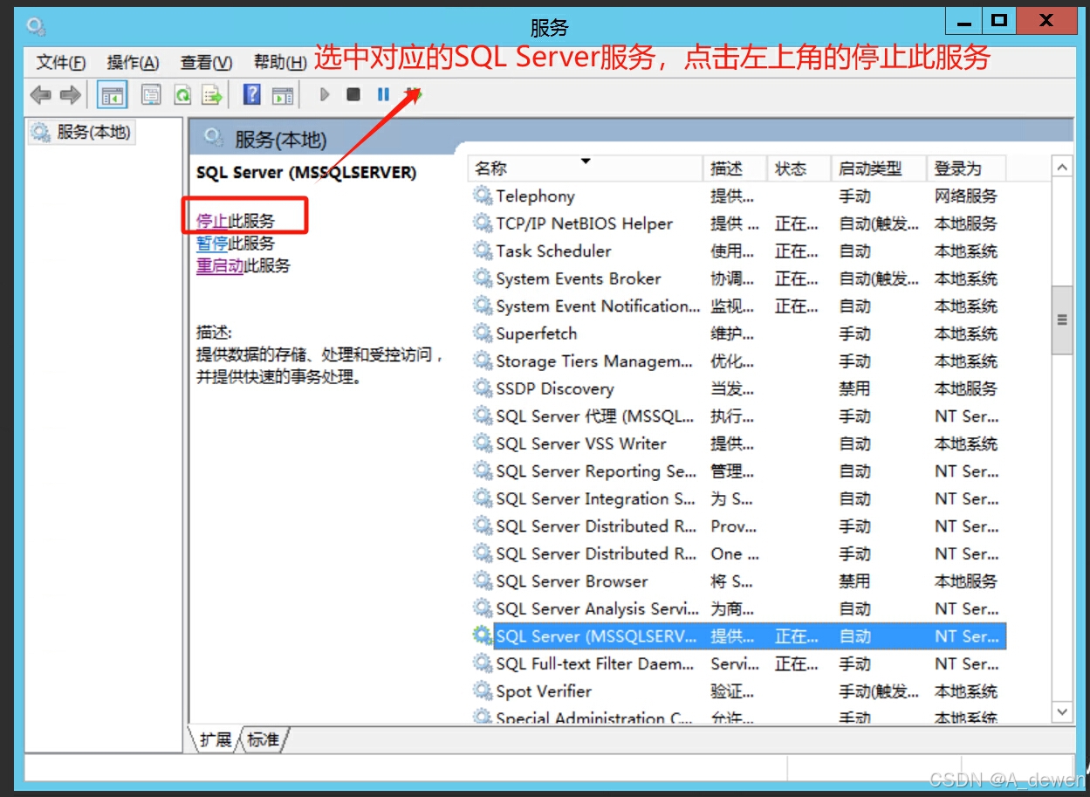Sort by the 启动类型 column header
The image size is (1090, 797).
coord(879,168)
